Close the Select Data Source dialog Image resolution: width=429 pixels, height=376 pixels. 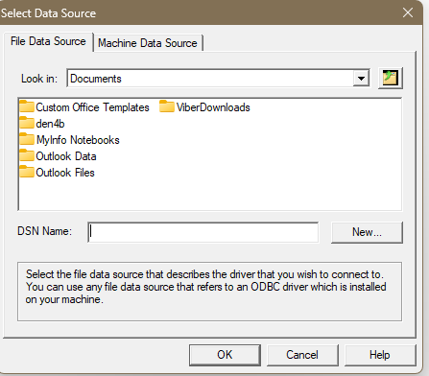[408, 12]
